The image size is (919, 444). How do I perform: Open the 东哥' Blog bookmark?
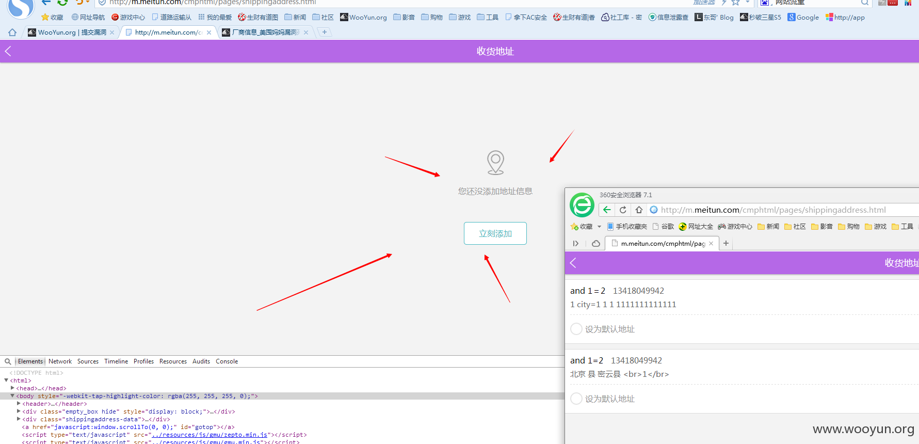click(714, 18)
